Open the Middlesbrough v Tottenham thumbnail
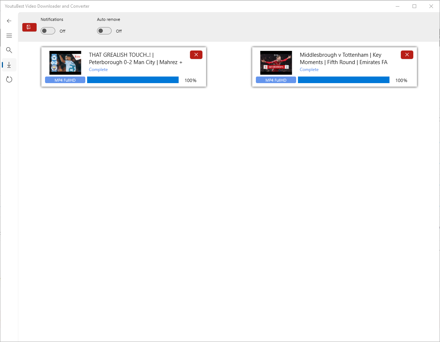Viewport: 440px width, 342px height. pos(276,63)
